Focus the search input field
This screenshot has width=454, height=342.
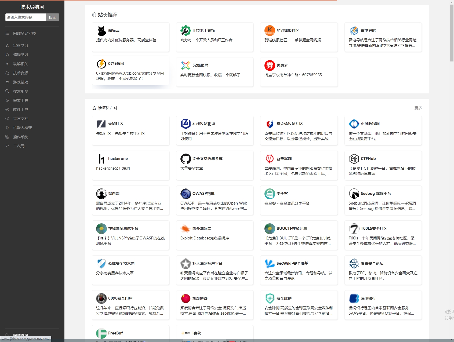pos(26,17)
